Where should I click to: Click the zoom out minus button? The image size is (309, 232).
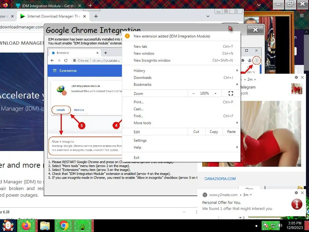click(193, 93)
